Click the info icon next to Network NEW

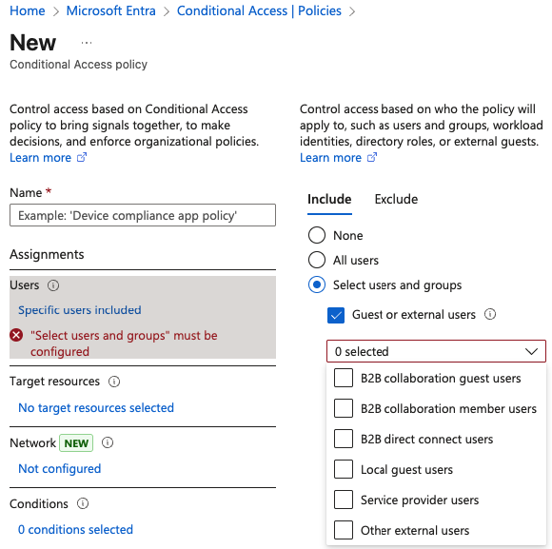108,442
